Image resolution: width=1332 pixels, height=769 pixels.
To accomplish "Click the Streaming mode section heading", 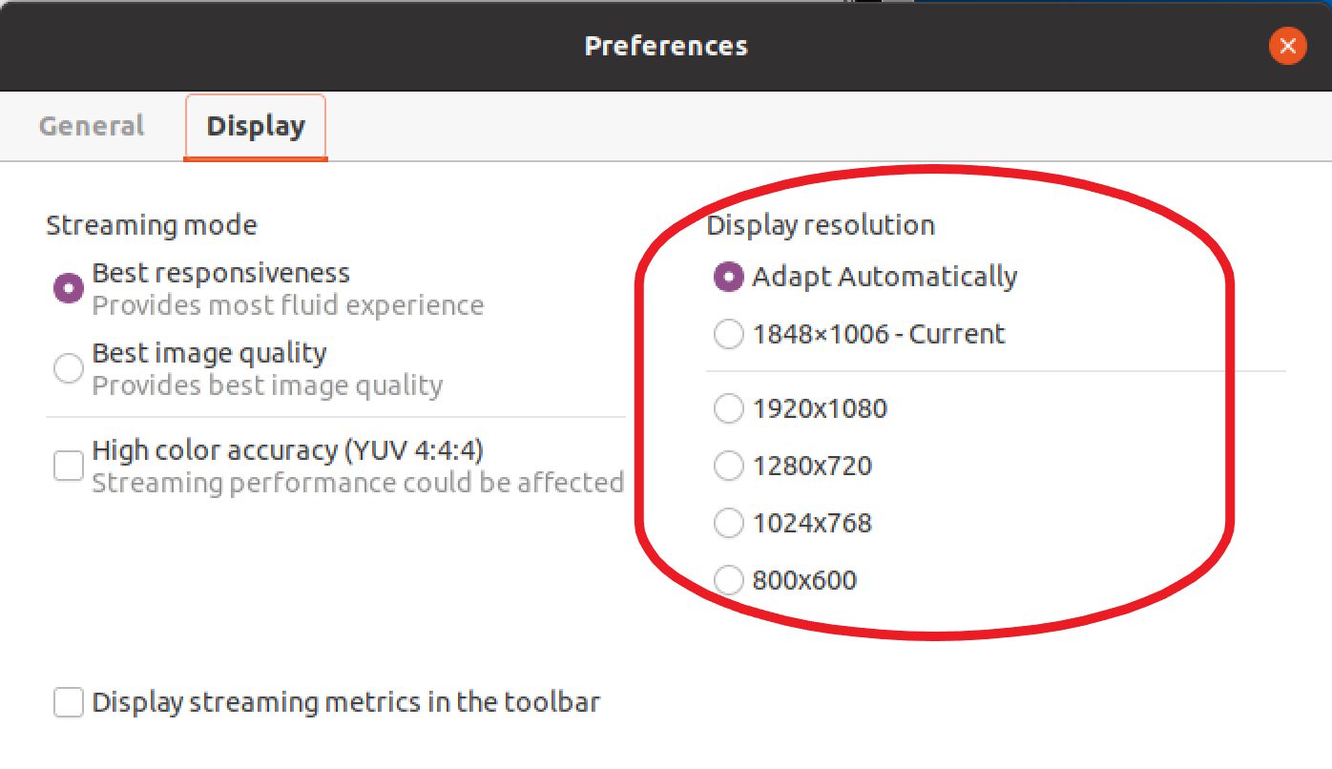I will pos(151,225).
